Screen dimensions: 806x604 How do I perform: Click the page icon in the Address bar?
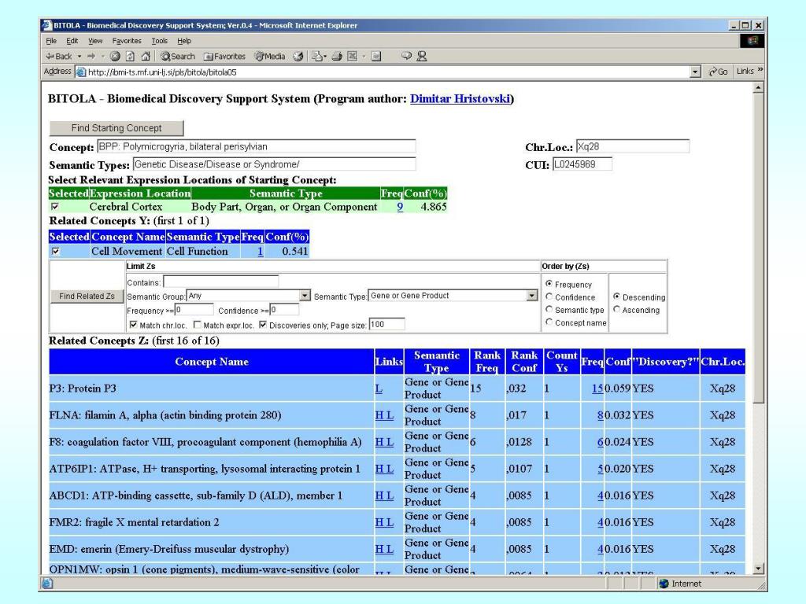(x=81, y=72)
